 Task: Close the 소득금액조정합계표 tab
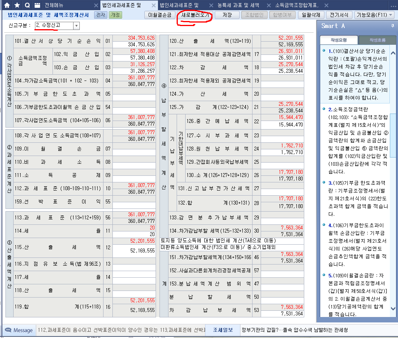click(326, 5)
